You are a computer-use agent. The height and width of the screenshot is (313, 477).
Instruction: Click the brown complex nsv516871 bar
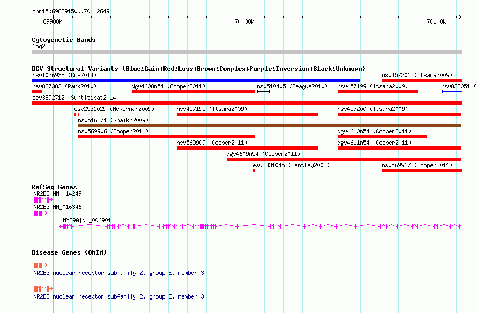tap(270, 125)
